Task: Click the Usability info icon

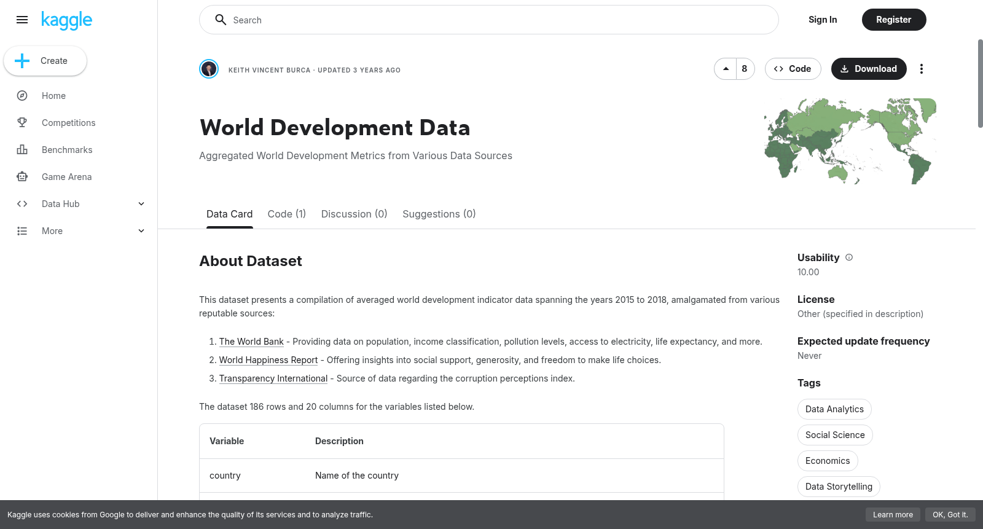Action: 849,257
